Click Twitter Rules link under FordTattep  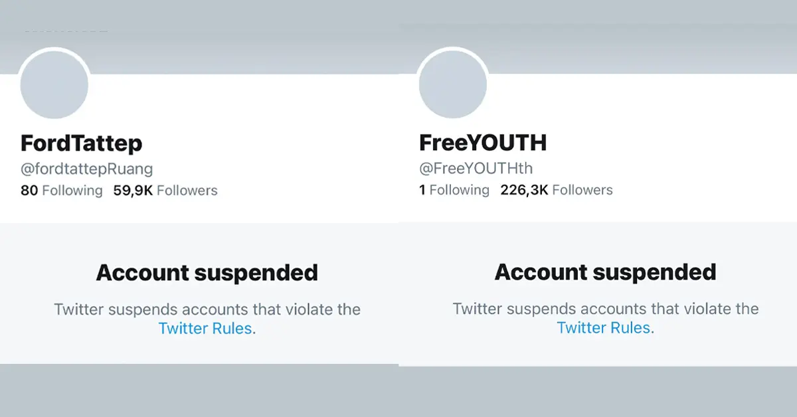tap(205, 328)
